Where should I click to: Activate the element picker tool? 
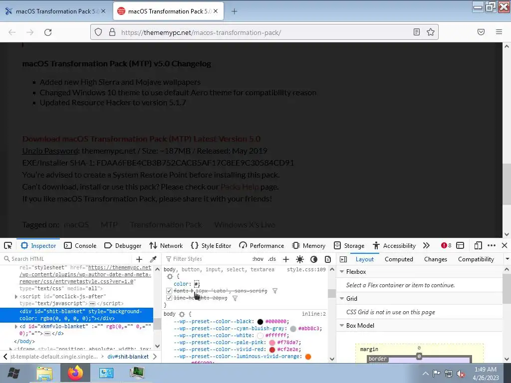click(8, 245)
